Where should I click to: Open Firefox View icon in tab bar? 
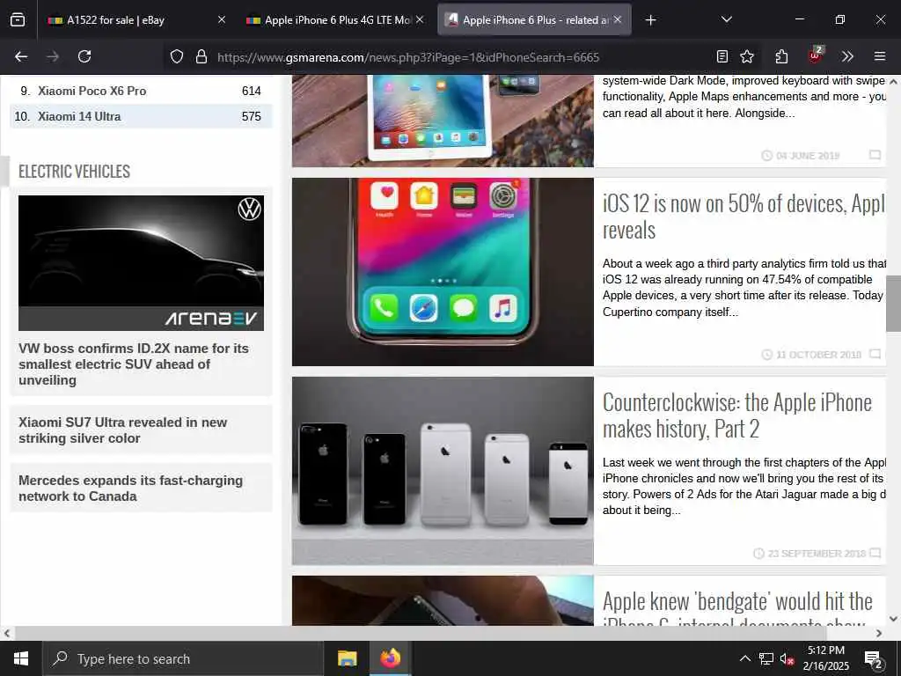pyautogui.click(x=18, y=20)
